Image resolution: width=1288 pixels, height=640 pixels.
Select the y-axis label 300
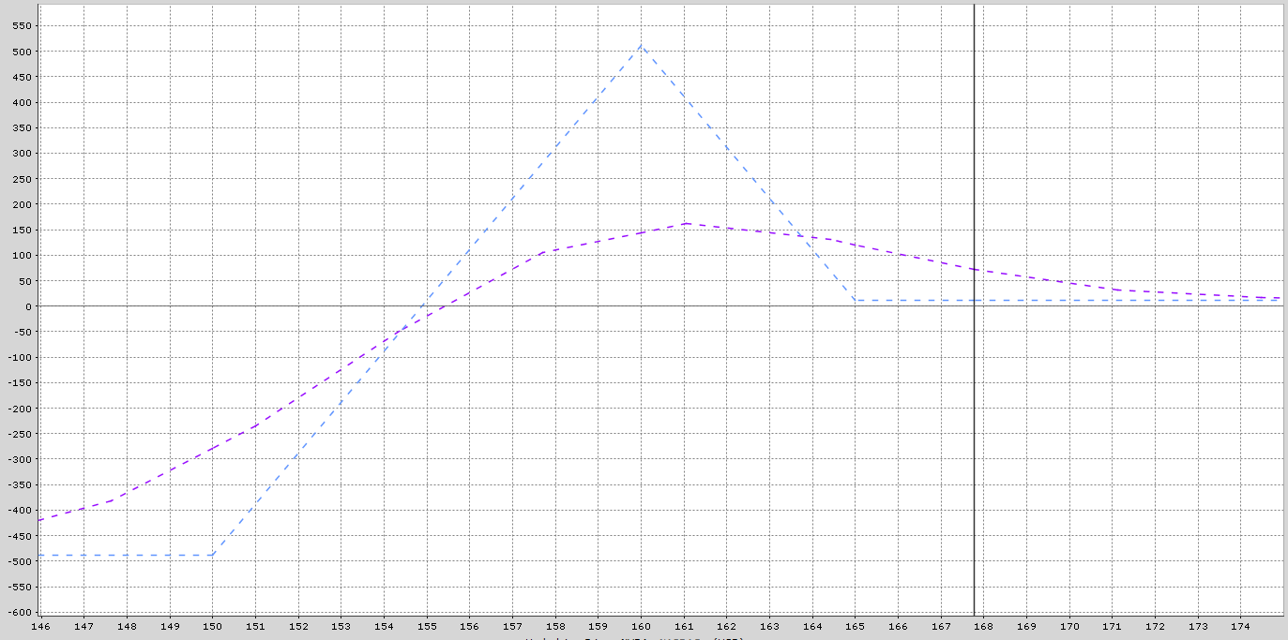pos(22,153)
